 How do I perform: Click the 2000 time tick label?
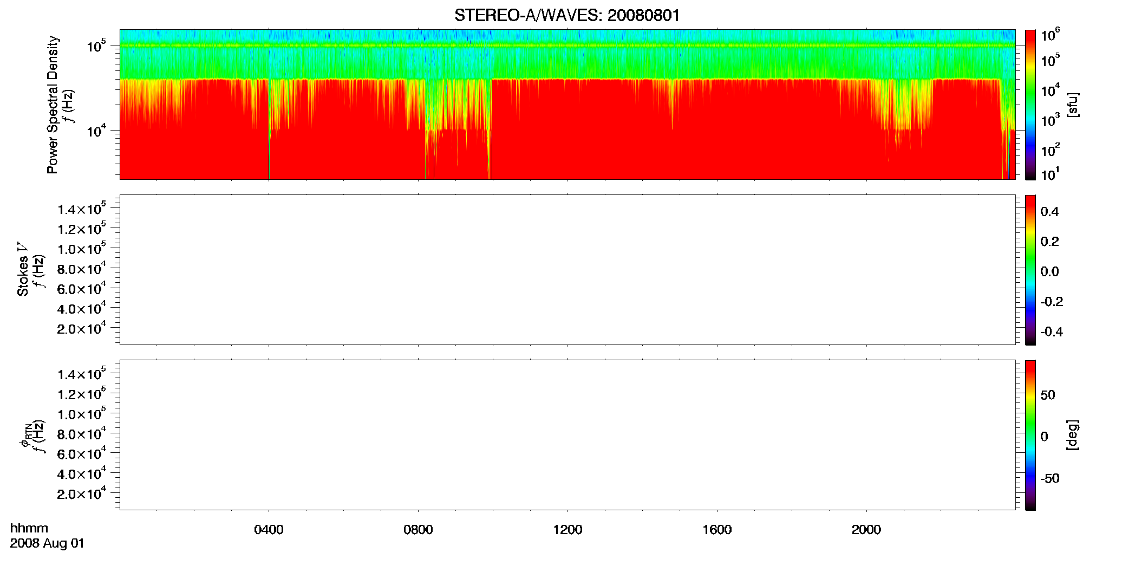point(866,530)
